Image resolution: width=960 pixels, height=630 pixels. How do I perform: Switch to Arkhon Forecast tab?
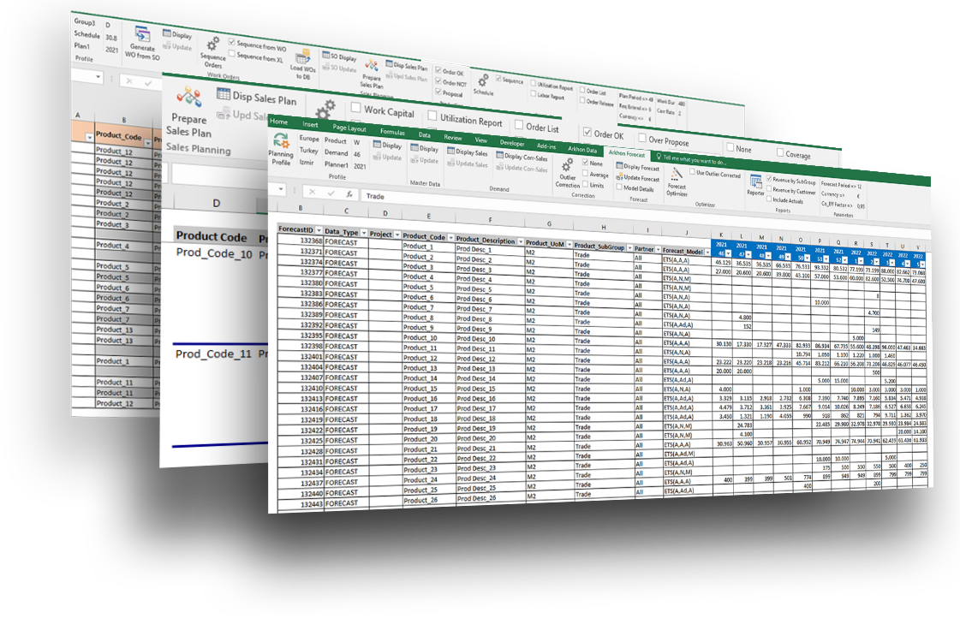coord(626,154)
